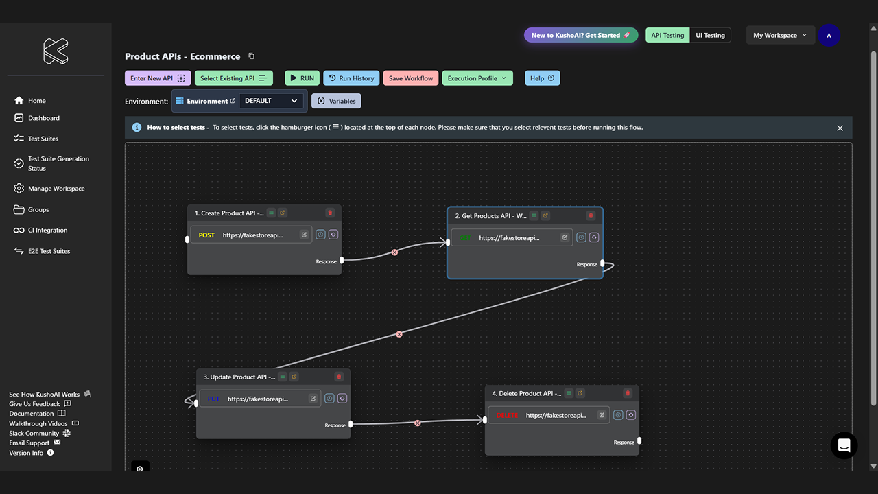Click refresh icon on Delete Product node
The height and width of the screenshot is (494, 878).
tap(631, 415)
